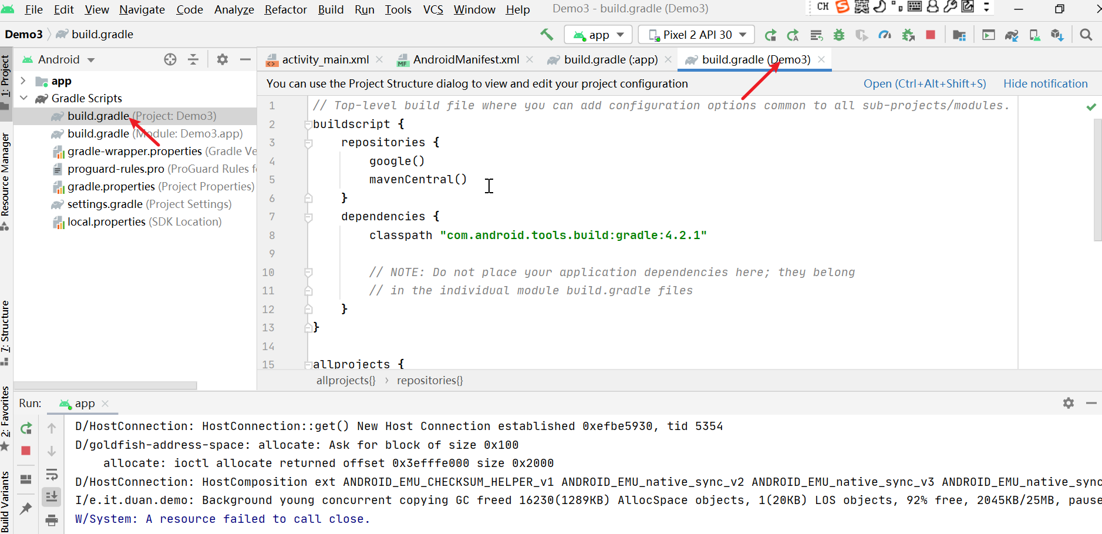The width and height of the screenshot is (1102, 534).
Task: Open the Project Structure toolbar icon
Action: point(959,35)
